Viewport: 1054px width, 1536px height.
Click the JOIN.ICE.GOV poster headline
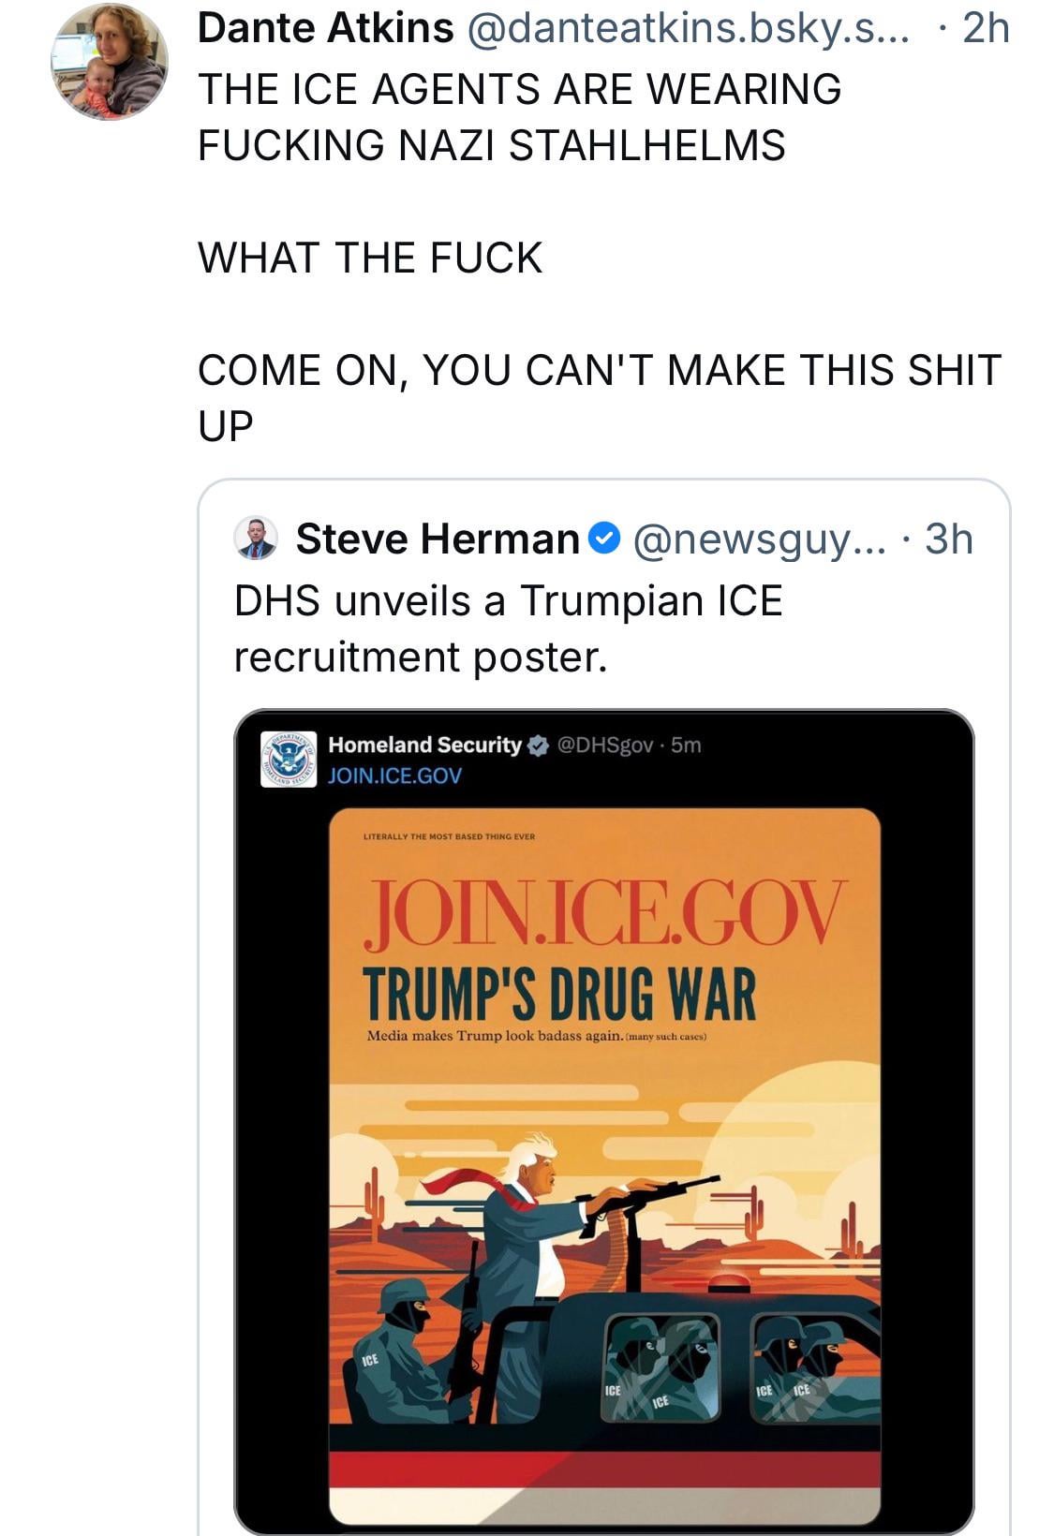[605, 914]
